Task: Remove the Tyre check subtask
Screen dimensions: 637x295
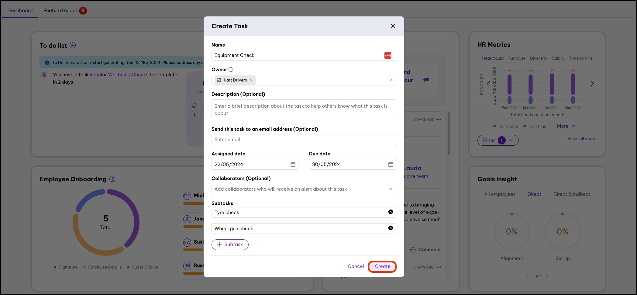Action: (x=391, y=212)
